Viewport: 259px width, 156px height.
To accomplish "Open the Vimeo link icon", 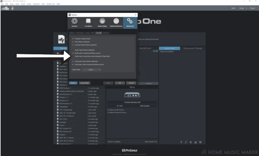I will (x=201, y=142).
